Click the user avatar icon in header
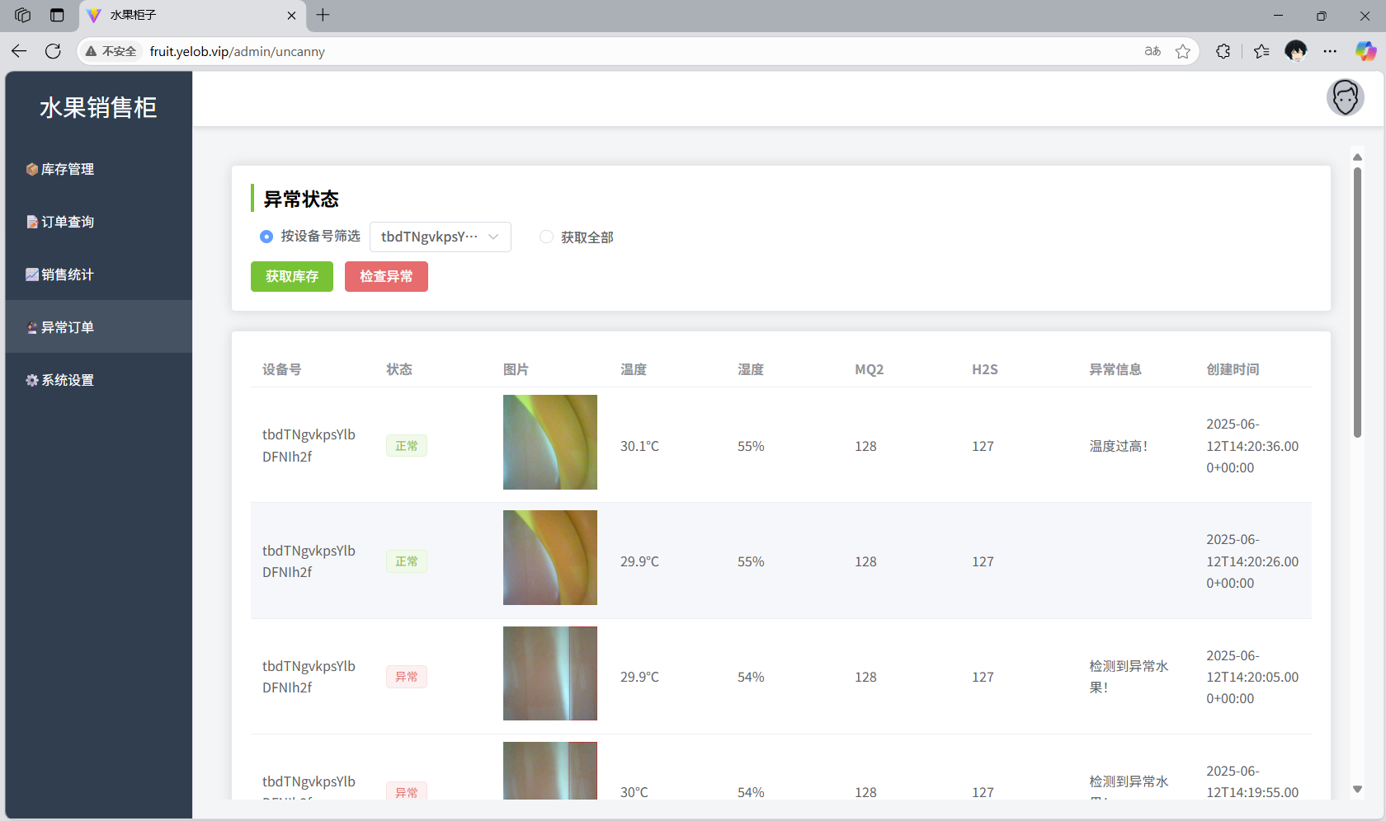The width and height of the screenshot is (1386, 821). (x=1345, y=98)
